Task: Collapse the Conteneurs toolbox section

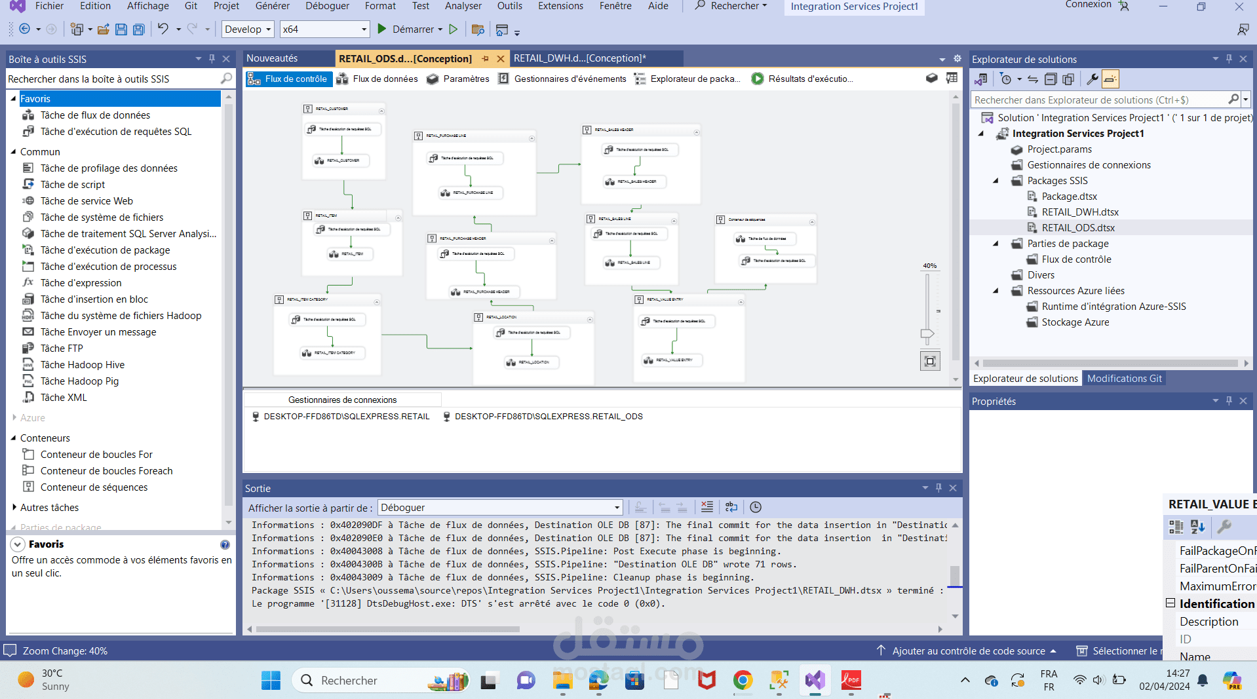Action: (x=13, y=438)
